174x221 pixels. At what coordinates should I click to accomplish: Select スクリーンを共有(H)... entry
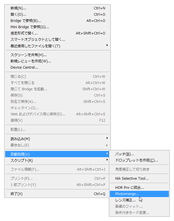(x=57, y=55)
